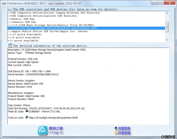This screenshot has width=177, height=139.
Task: Click the Chip Part-Number PS2251-67(PS2267) line
Action: pyautogui.click(x=46, y=109)
